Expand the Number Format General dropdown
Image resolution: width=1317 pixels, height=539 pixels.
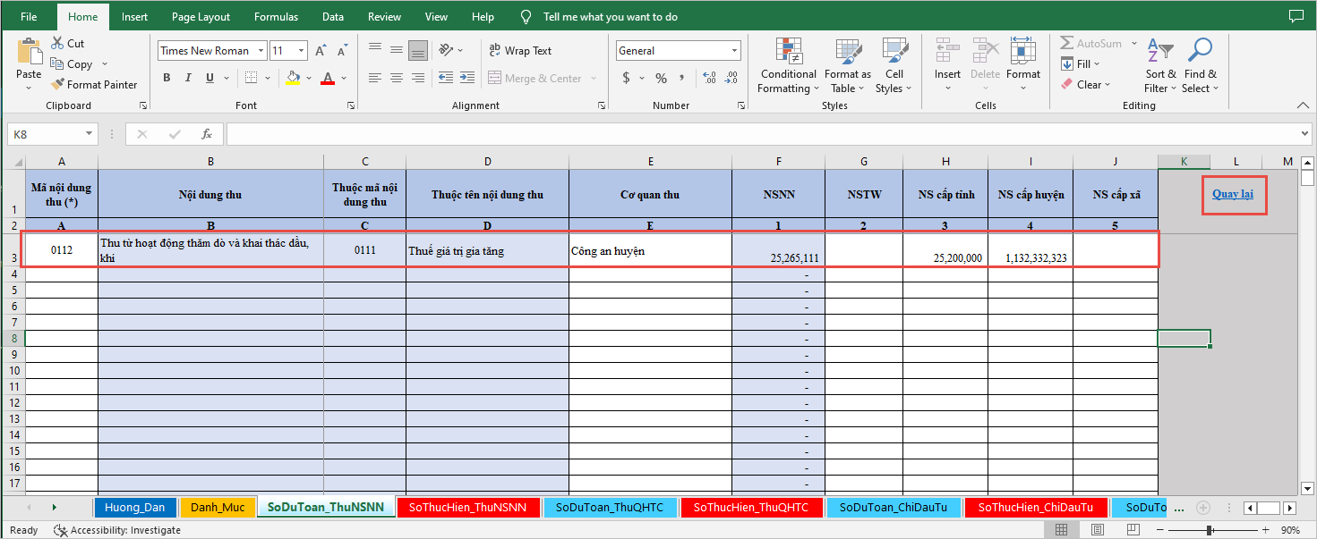(735, 51)
